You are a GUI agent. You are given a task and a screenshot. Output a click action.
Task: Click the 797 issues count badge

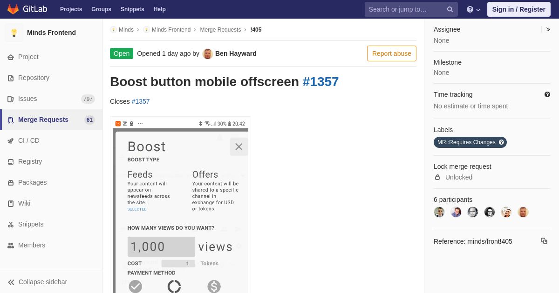point(88,99)
